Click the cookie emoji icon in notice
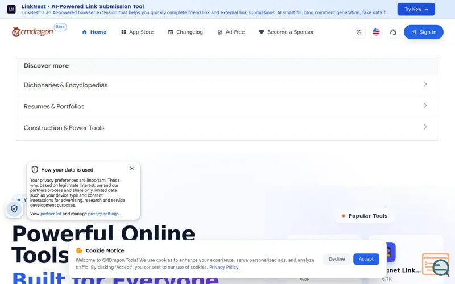 pyautogui.click(x=79, y=250)
